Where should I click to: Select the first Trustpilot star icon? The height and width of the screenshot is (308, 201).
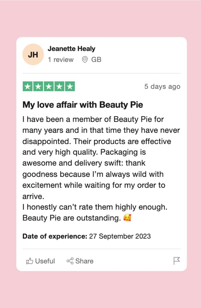pos(28,86)
